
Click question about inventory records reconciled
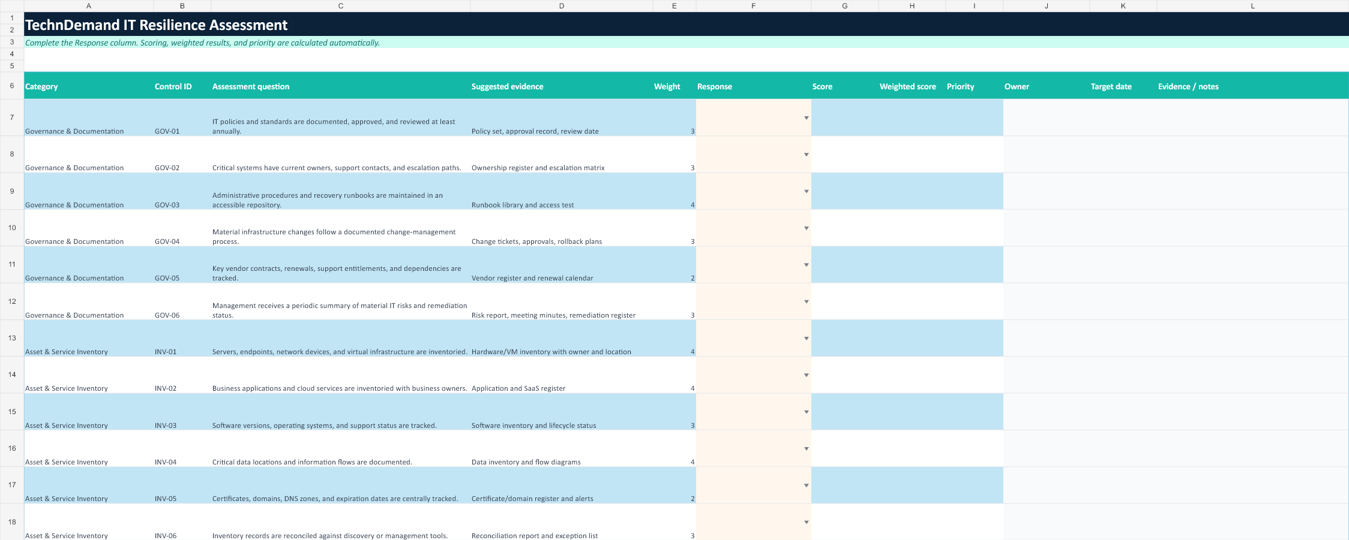tap(341, 522)
